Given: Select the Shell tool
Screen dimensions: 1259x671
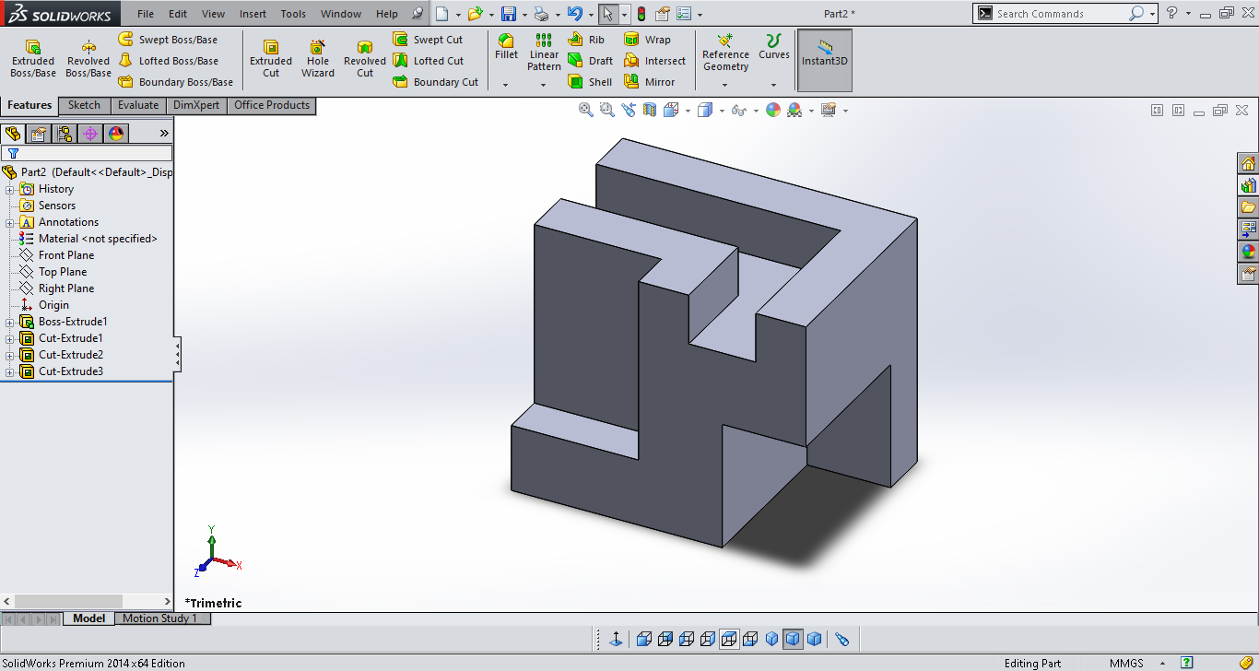Looking at the screenshot, I should pyautogui.click(x=590, y=82).
